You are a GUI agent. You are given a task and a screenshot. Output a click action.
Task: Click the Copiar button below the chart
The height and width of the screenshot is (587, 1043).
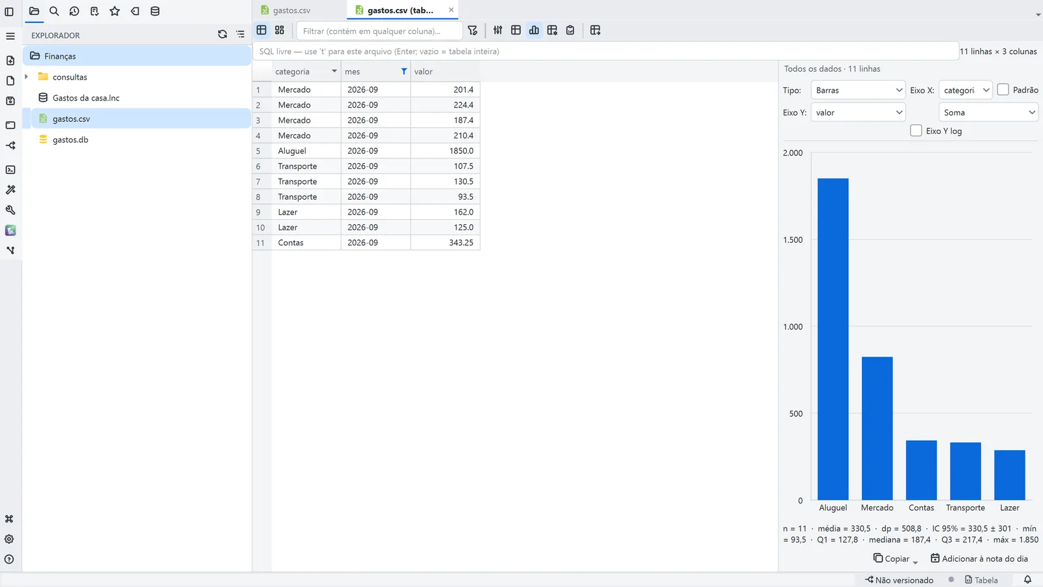click(896, 559)
